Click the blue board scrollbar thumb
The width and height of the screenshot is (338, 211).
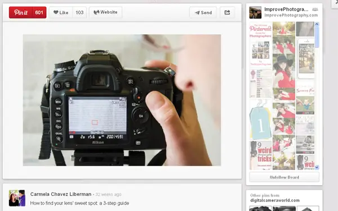(x=317, y=37)
